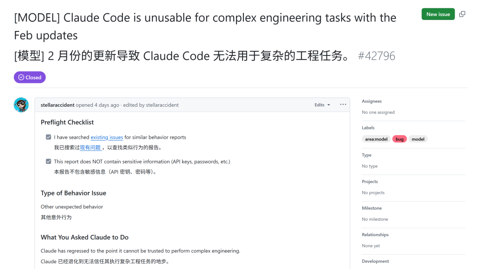Select the model label tag
This screenshot has height=269, width=479.
[418, 139]
